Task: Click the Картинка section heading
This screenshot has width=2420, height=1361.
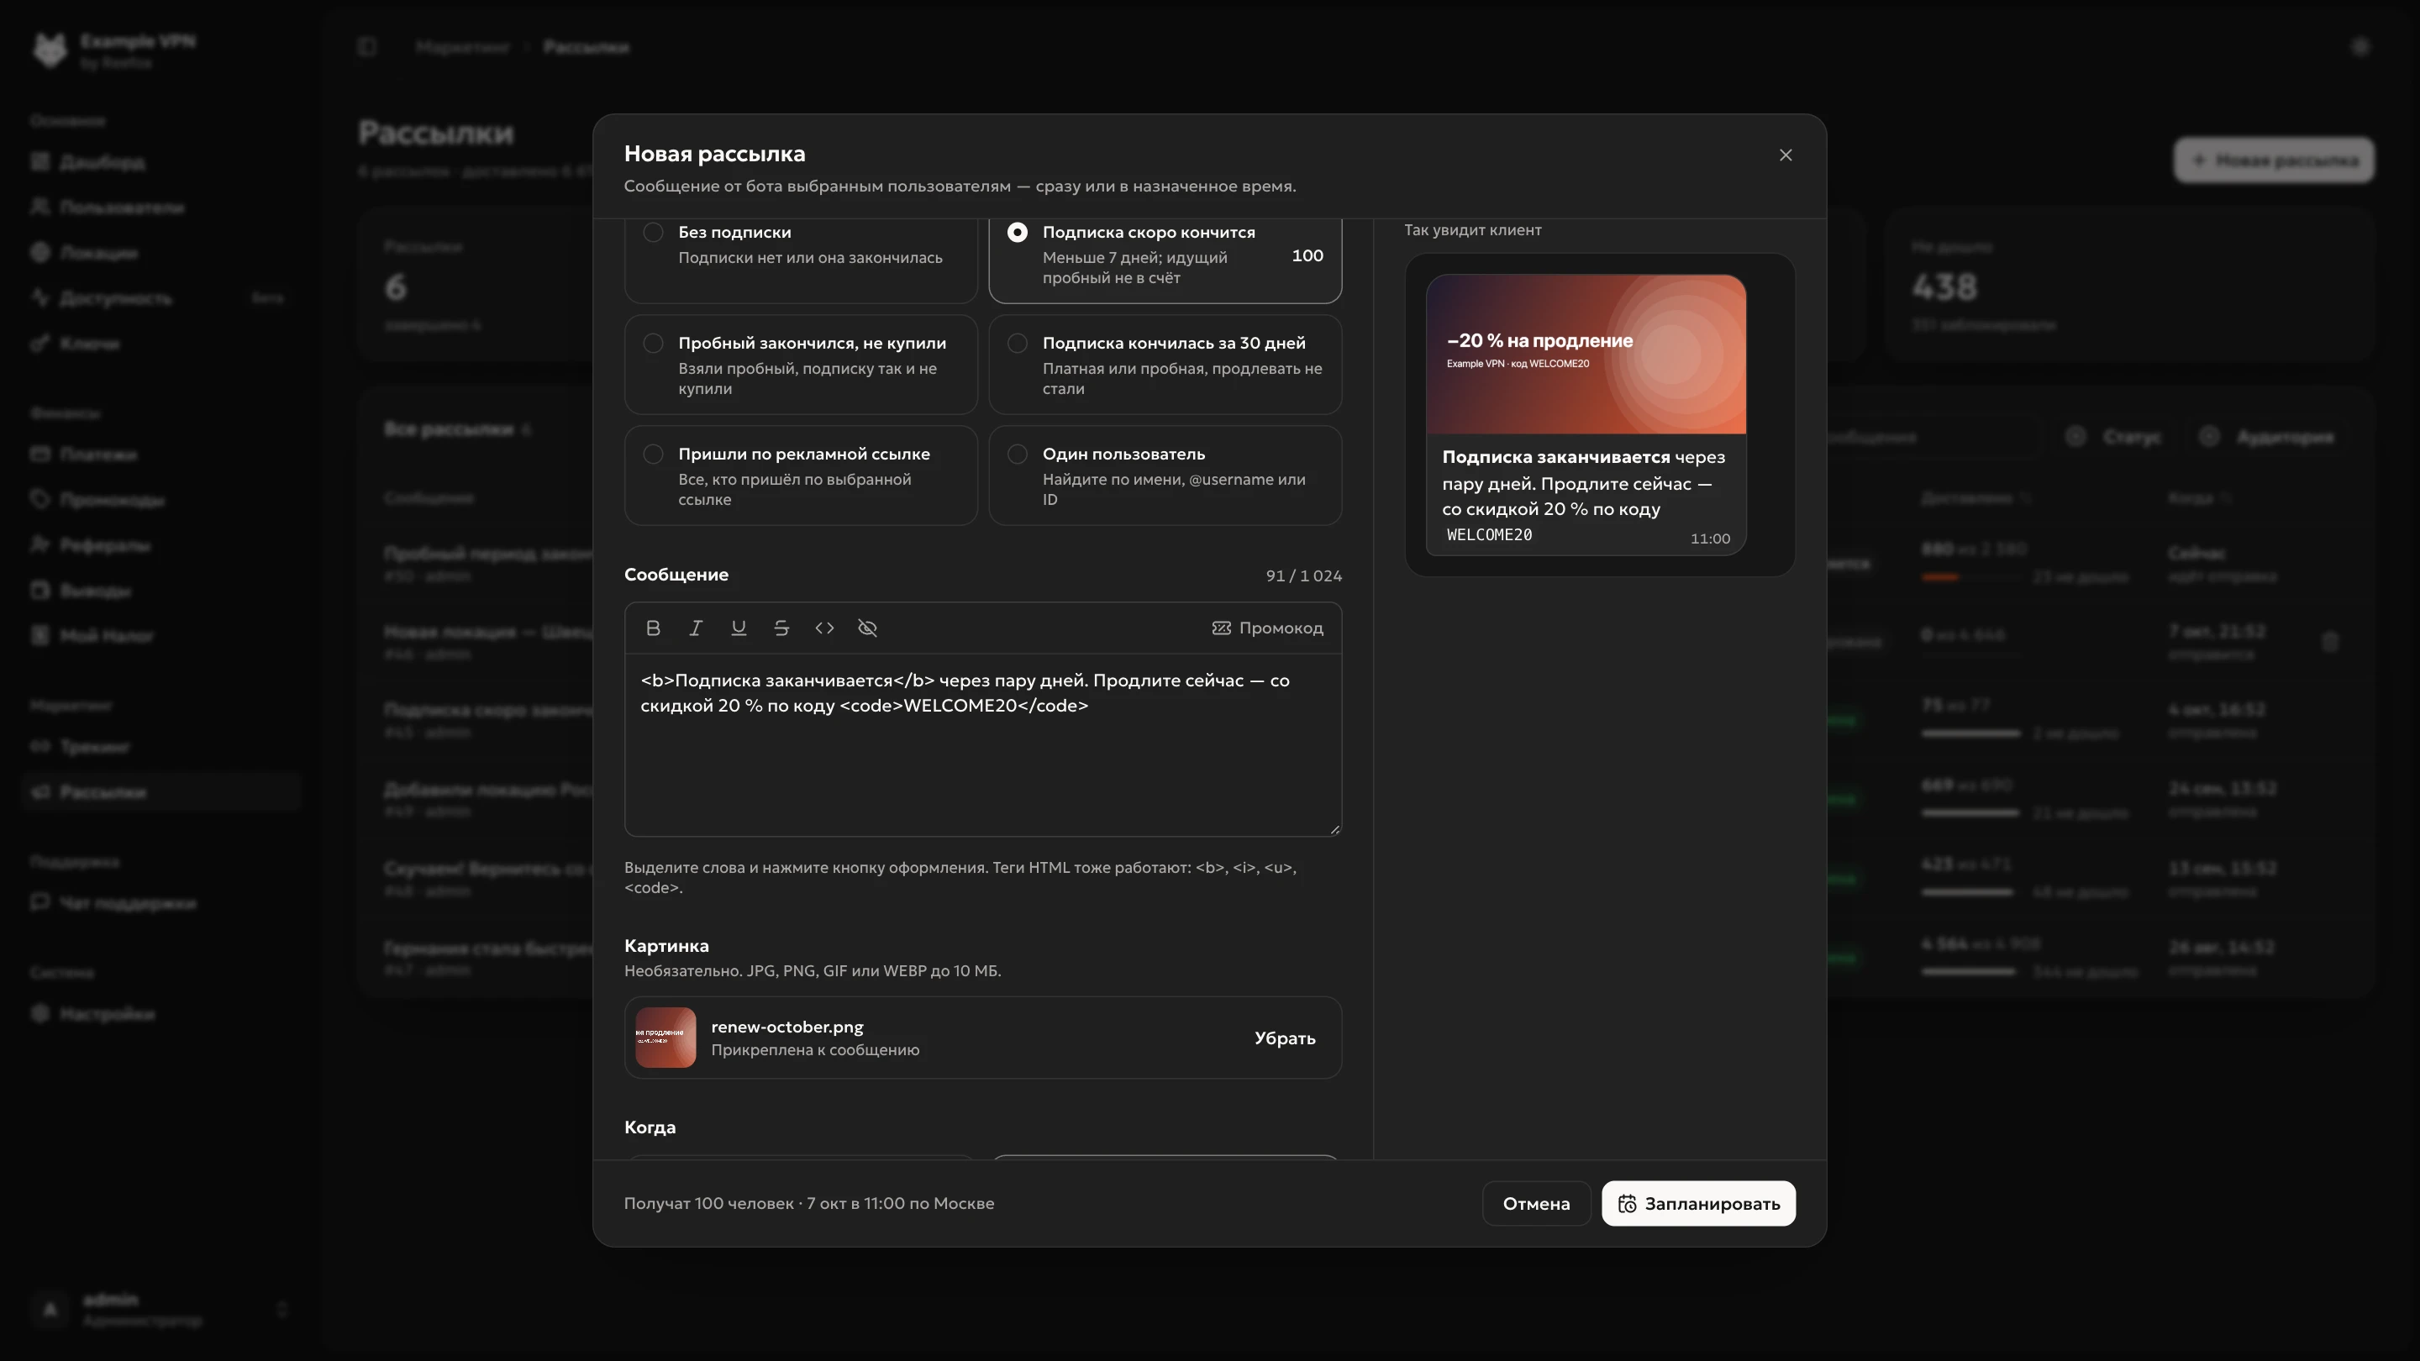Action: coord(666,946)
